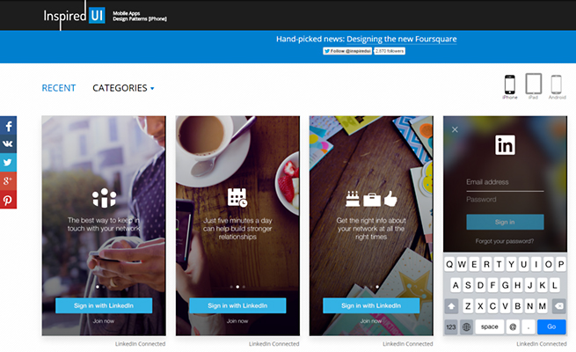Share page via Google Plus icon
This screenshot has height=352, width=576.
[x=8, y=180]
